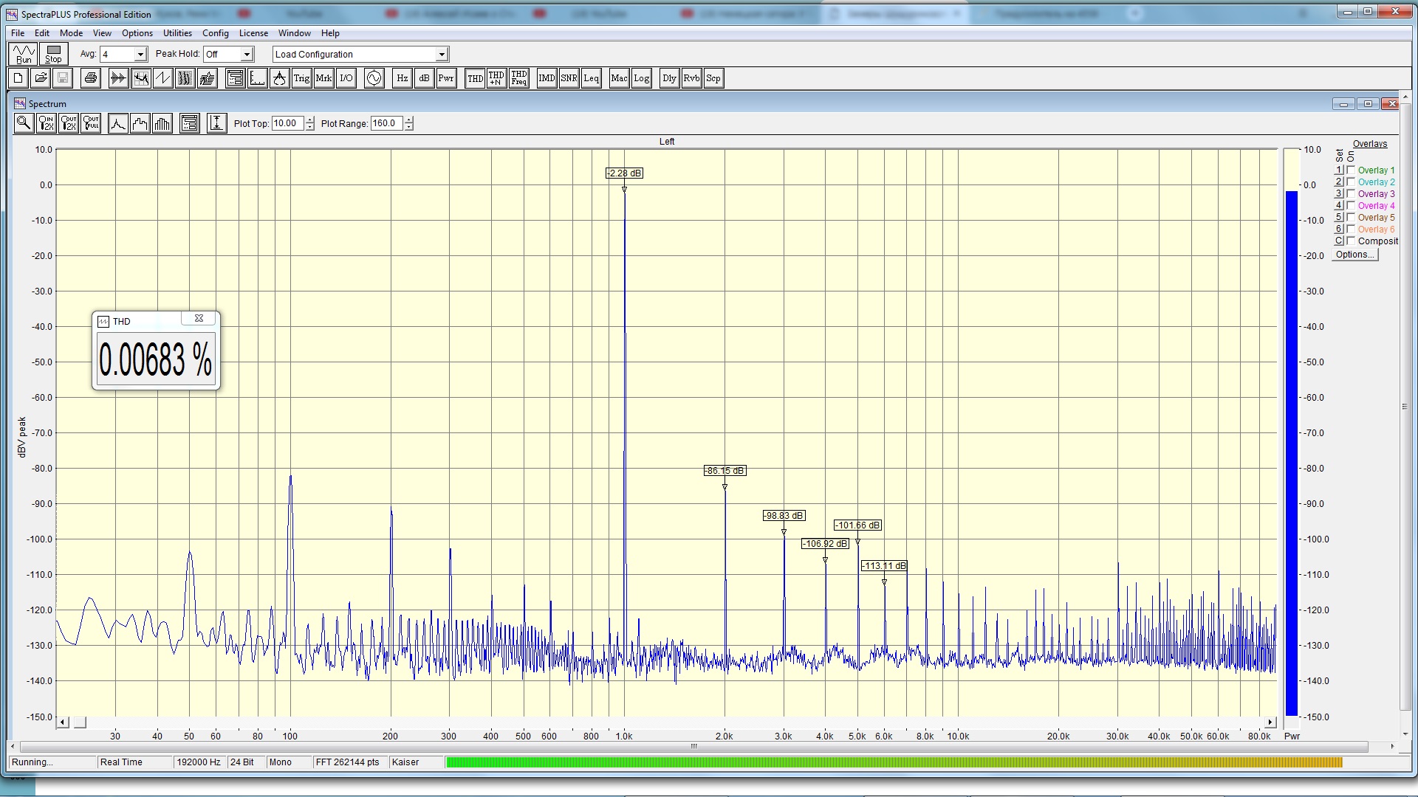Image resolution: width=1418 pixels, height=797 pixels.
Task: Click the Run analyzer icon
Action: (x=24, y=54)
